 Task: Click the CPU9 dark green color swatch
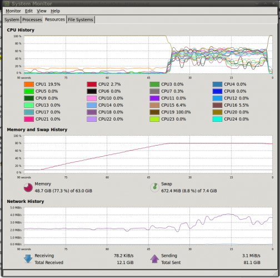(29, 98)
